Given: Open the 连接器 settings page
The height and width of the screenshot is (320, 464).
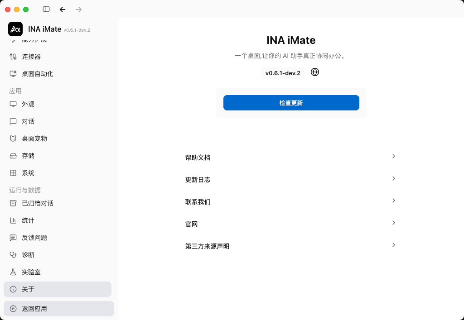Looking at the screenshot, I should pyautogui.click(x=58, y=57).
